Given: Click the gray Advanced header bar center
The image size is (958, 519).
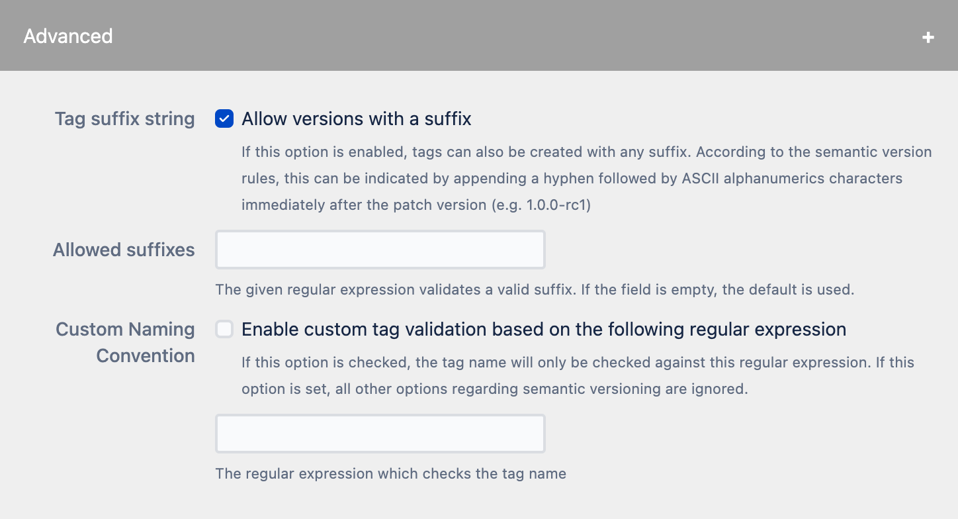Looking at the screenshot, I should click(479, 36).
